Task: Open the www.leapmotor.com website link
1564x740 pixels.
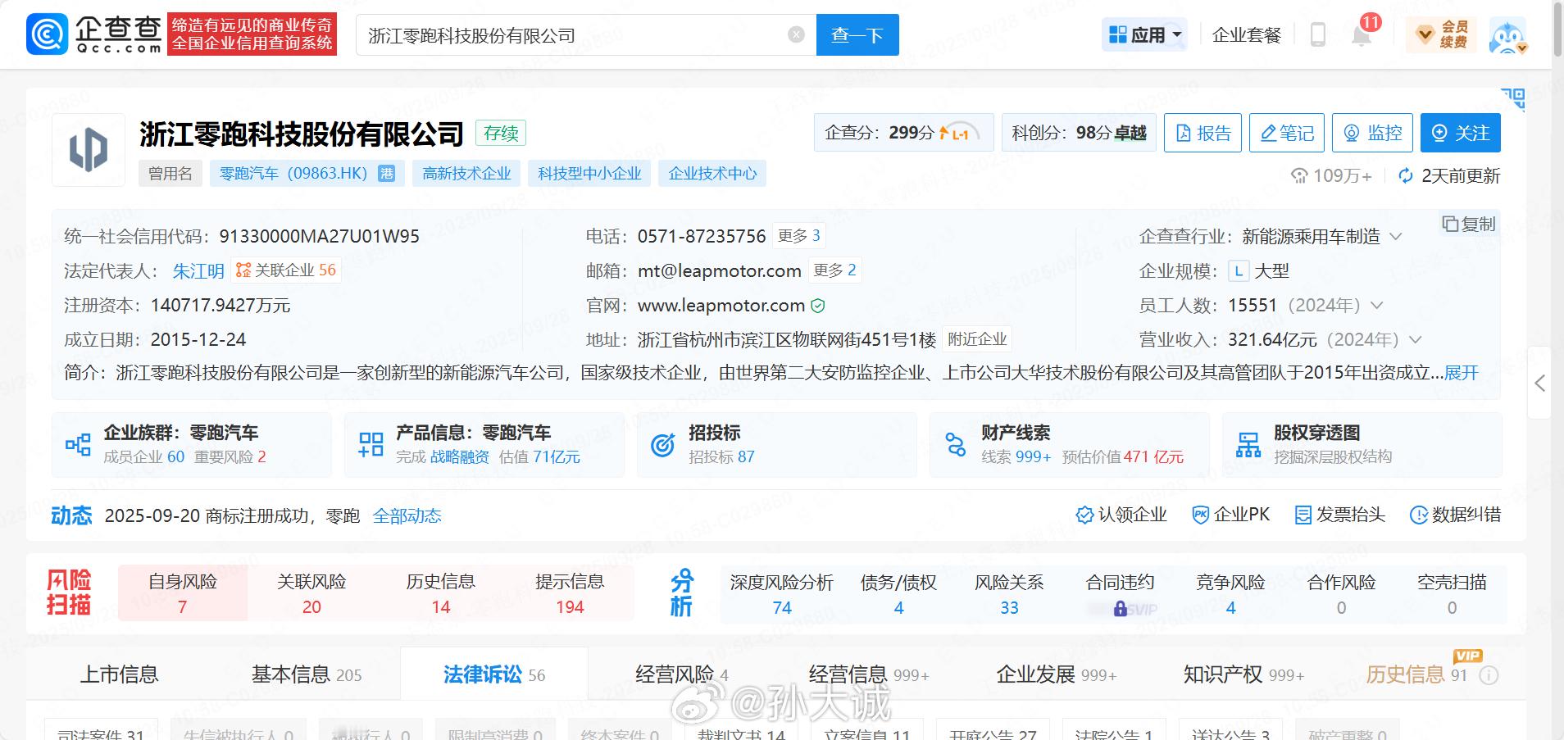Action: click(x=721, y=306)
